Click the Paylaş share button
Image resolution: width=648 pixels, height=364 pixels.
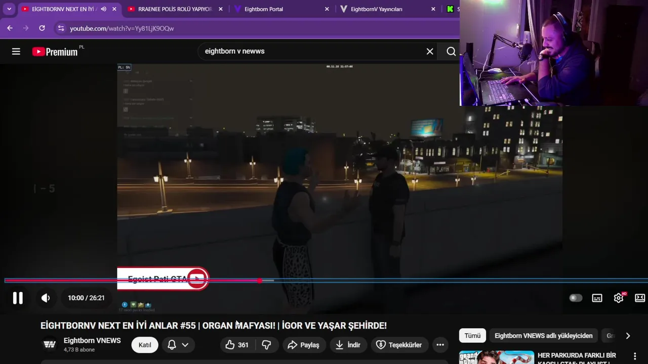tap(303, 345)
